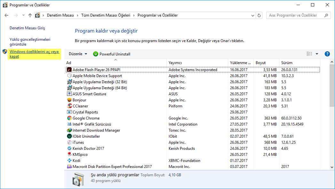Expand chevron after Denetim Masası breadcrumb

(77, 15)
